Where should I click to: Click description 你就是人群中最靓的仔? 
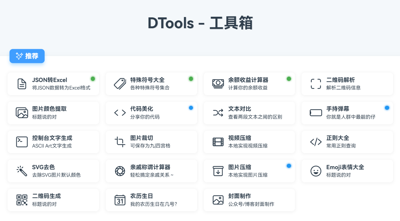(351, 117)
